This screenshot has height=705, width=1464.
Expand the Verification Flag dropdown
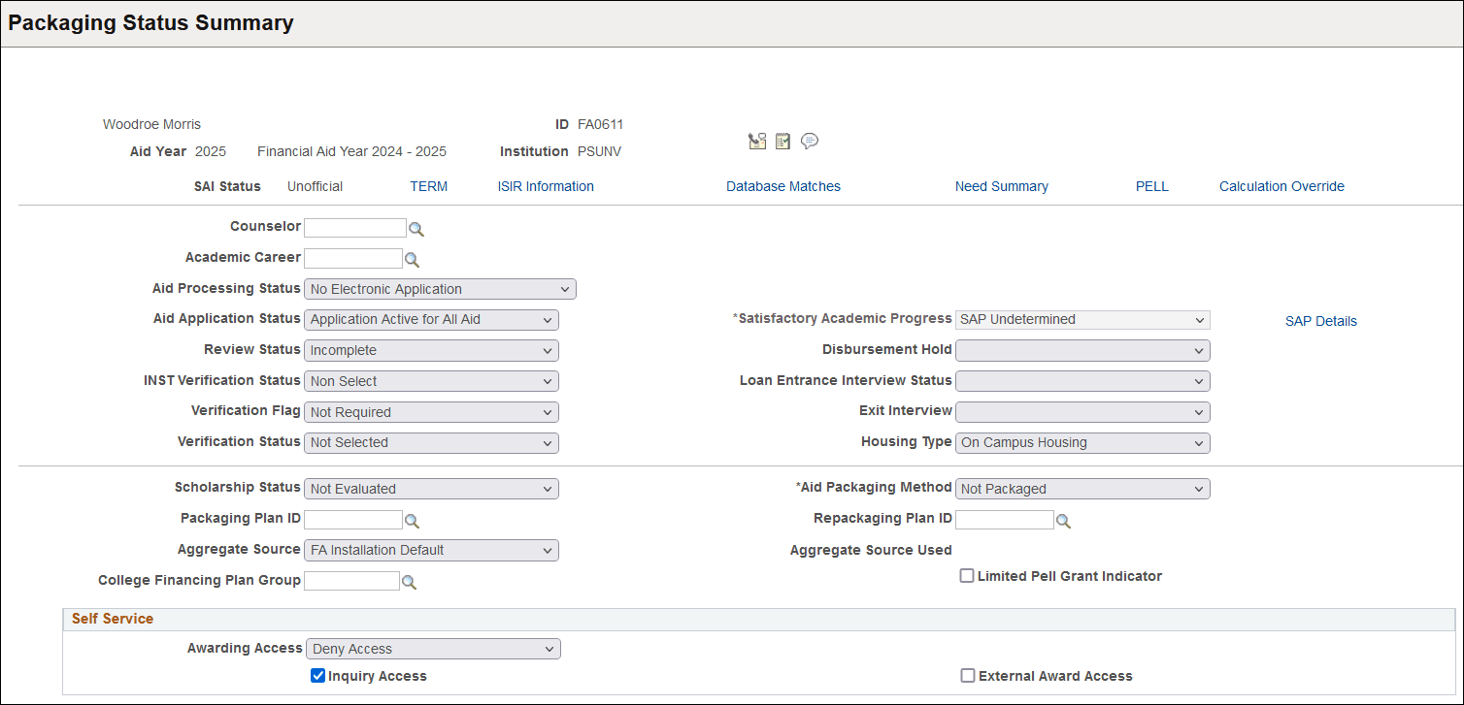click(431, 412)
